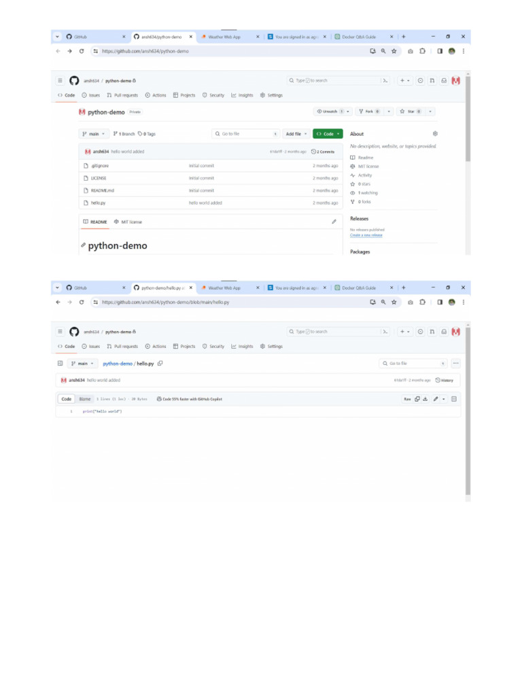Open notifications inbox icon on repository page
Screen dimensions: 522x696
click(x=444, y=80)
